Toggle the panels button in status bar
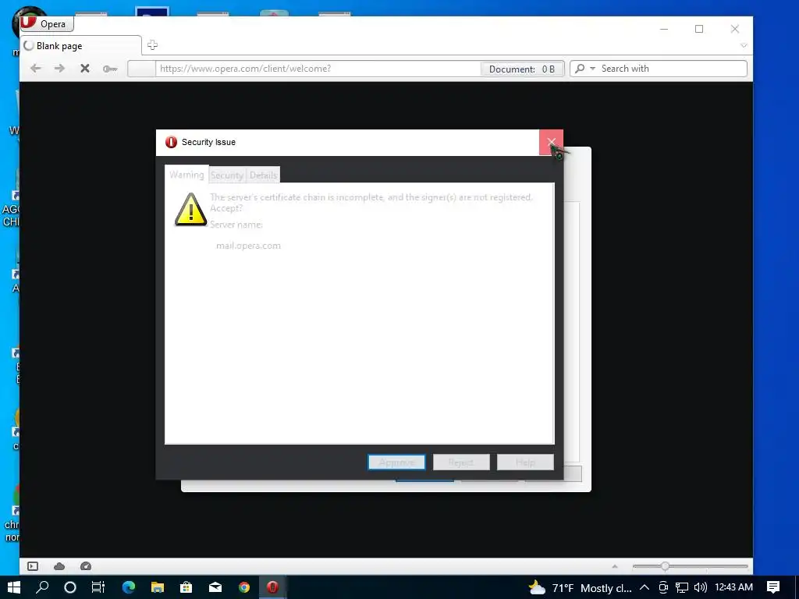The height and width of the screenshot is (599, 799). 33,566
